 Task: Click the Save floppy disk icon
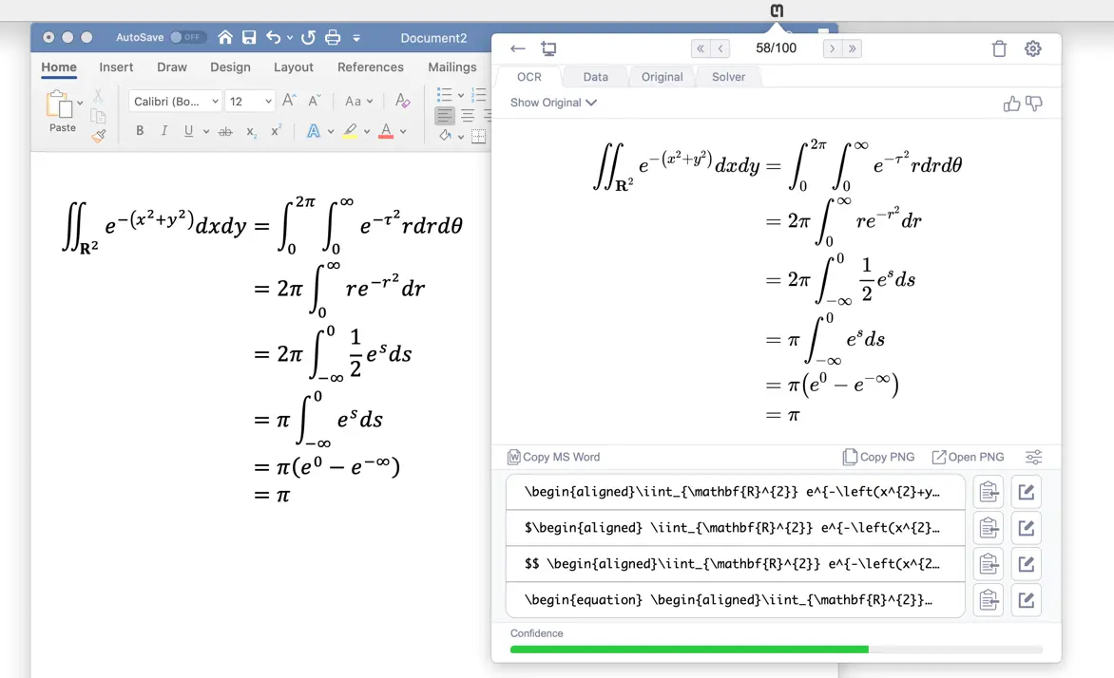click(x=249, y=37)
